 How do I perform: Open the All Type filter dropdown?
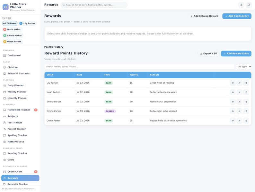pos(244,67)
